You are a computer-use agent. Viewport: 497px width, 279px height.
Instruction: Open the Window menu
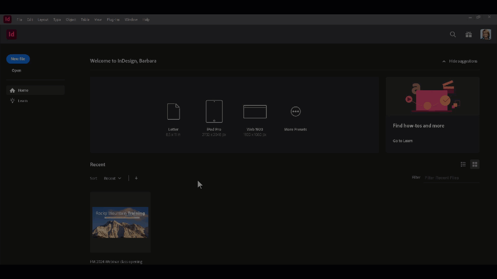131,19
